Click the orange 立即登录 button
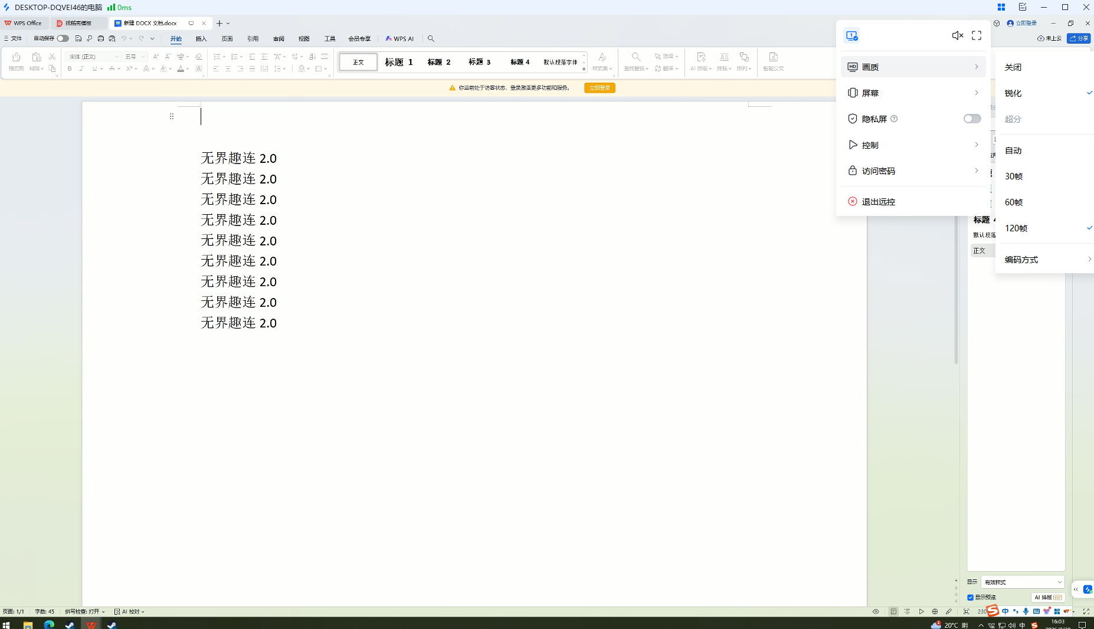Image resolution: width=1094 pixels, height=629 pixels. 600,88
